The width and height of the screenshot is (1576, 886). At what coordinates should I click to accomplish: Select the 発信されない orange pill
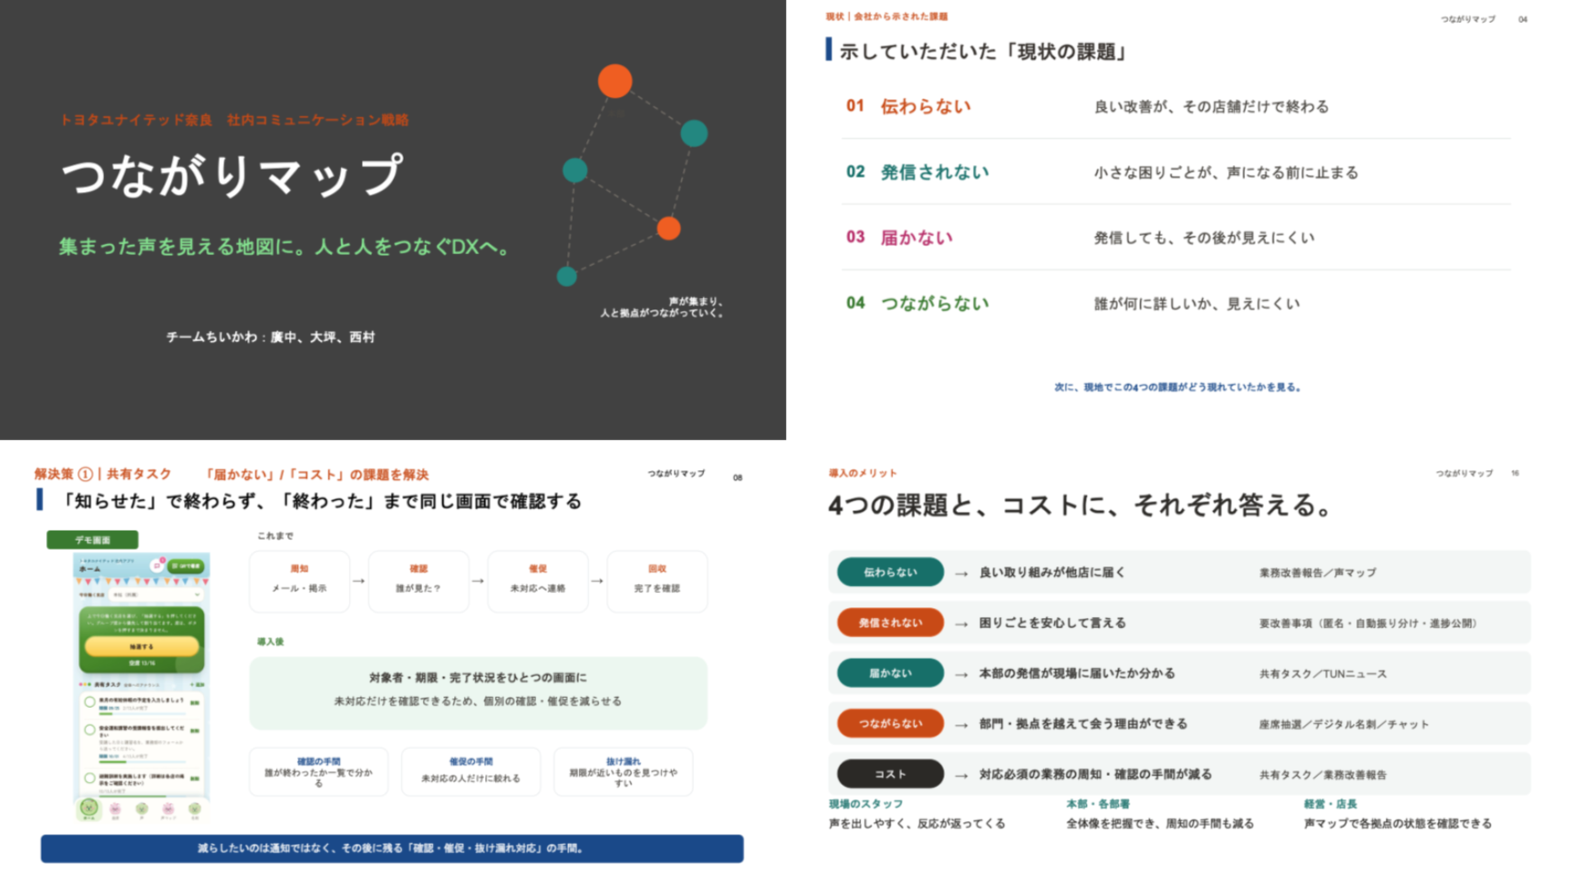(890, 623)
